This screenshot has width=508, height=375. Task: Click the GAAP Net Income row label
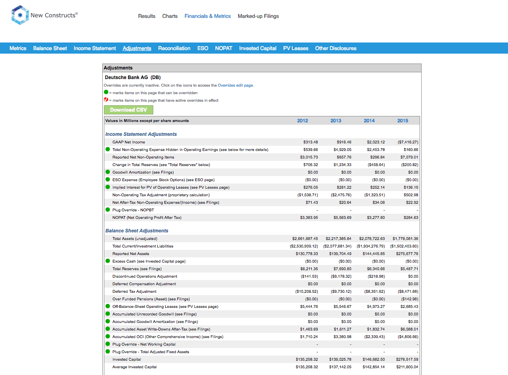click(x=129, y=142)
